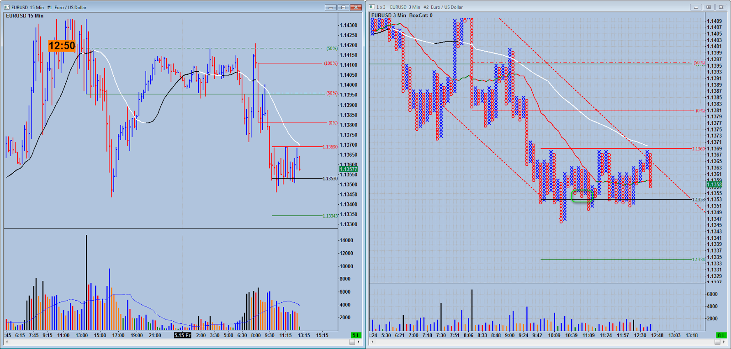
Task: Click the 21:00 time axis label
Action: coord(155,335)
